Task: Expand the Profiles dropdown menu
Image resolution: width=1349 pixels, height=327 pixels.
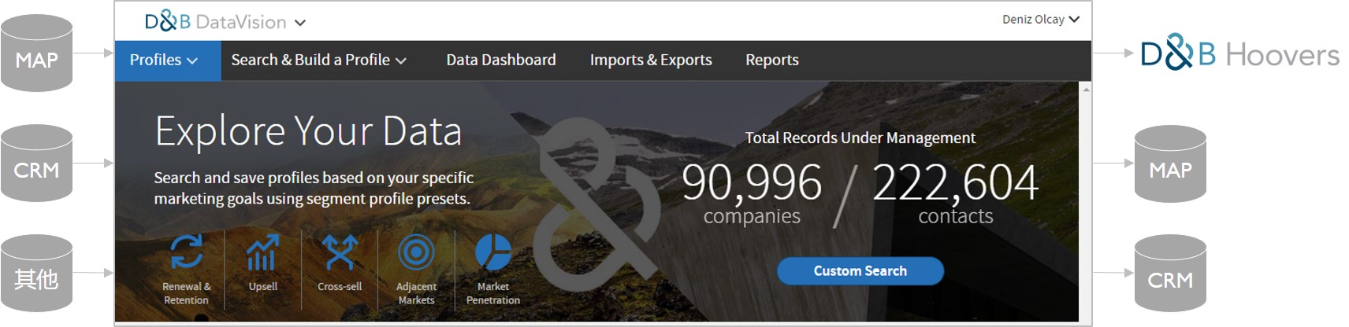Action: 164,61
